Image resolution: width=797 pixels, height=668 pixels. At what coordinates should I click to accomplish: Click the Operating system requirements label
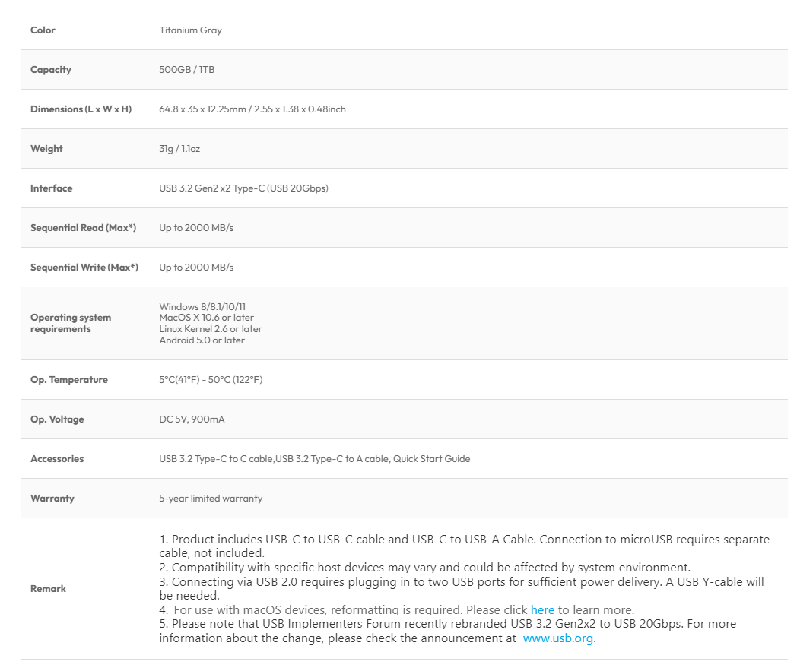click(x=71, y=323)
